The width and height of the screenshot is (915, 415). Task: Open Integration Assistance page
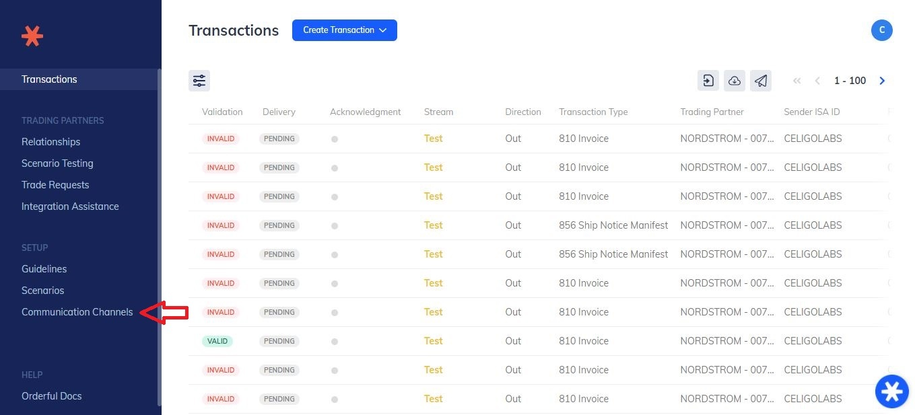pos(70,206)
